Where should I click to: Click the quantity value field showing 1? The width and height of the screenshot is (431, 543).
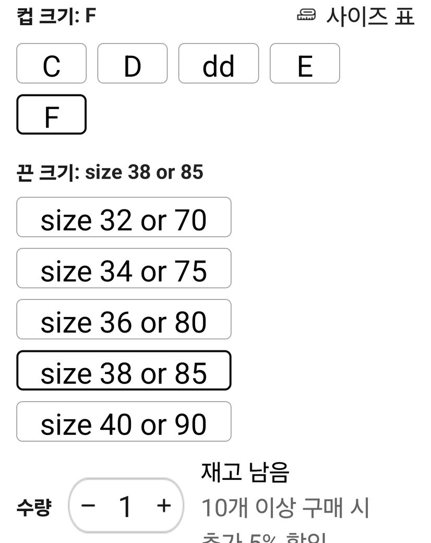coord(126,505)
